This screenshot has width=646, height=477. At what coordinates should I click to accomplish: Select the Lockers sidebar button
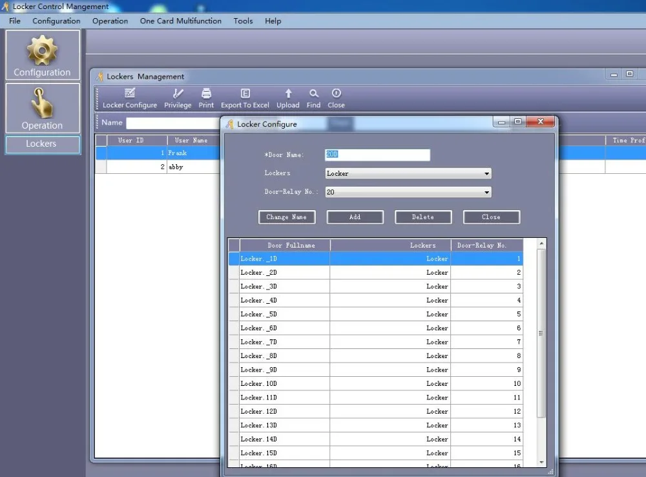[43, 144]
